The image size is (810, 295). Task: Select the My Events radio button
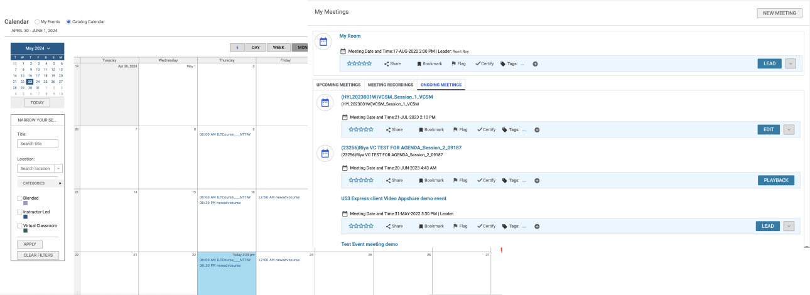[x=37, y=21]
